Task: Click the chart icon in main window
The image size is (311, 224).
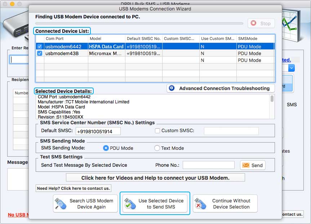Action: pos(290,25)
